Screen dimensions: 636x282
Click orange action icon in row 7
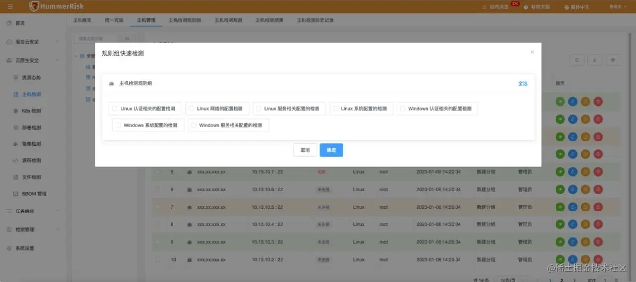(x=585, y=207)
